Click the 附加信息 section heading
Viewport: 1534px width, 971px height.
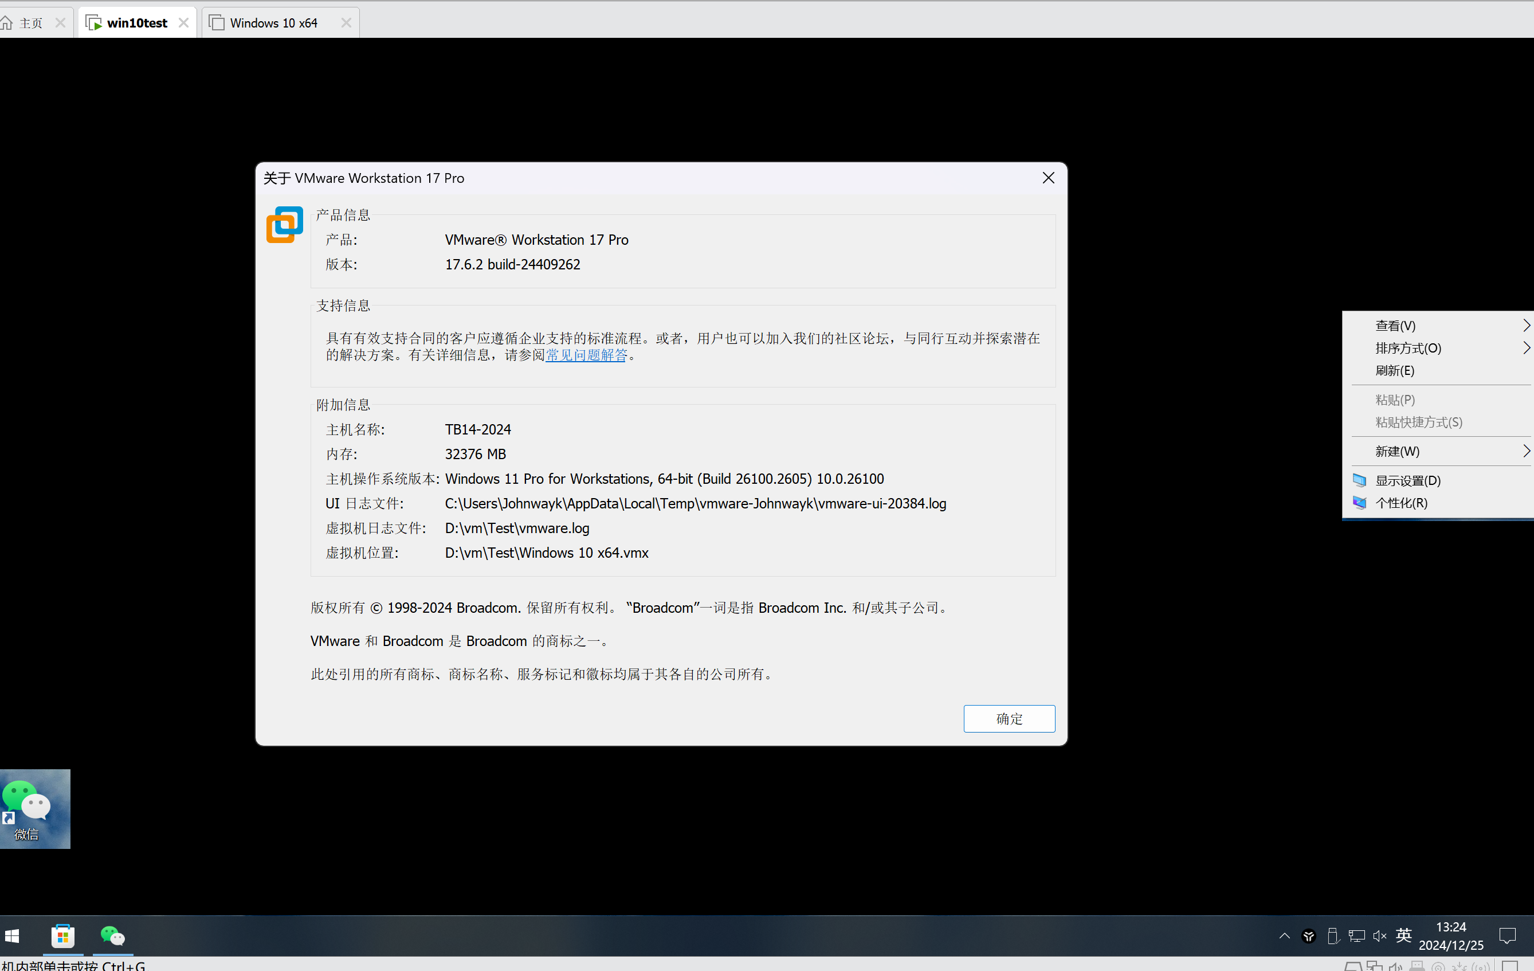(x=343, y=405)
